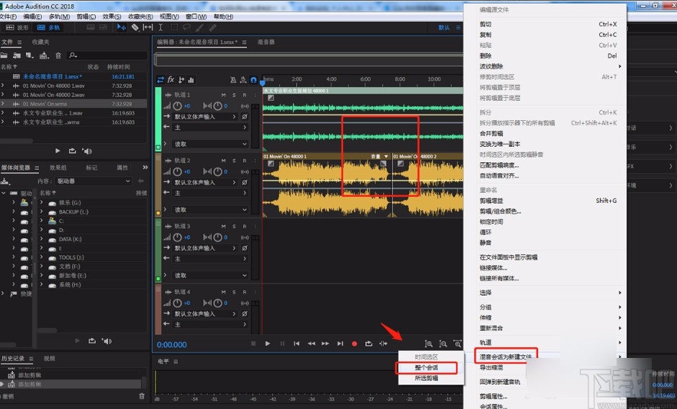Open Track 2 output Master dropdown
This screenshot has height=409, width=677.
click(210, 193)
